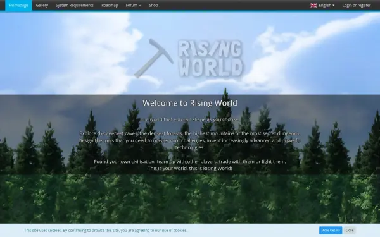
Task: Open the Homepage tab
Action: [x=18, y=5]
